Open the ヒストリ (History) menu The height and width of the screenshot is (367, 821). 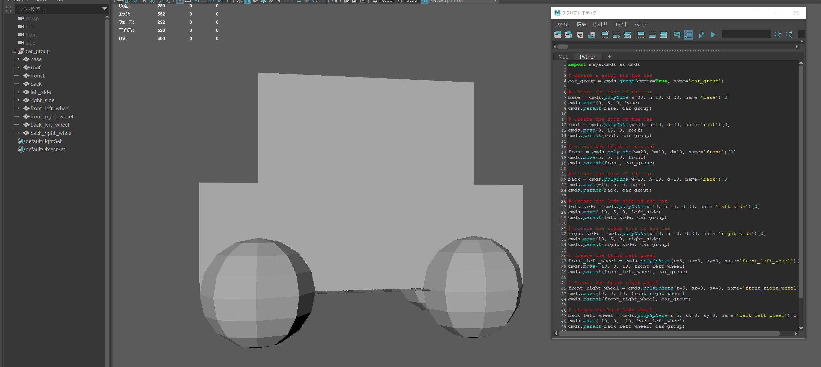599,24
